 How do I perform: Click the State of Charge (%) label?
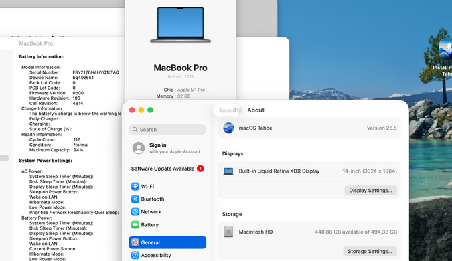pyautogui.click(x=51, y=129)
